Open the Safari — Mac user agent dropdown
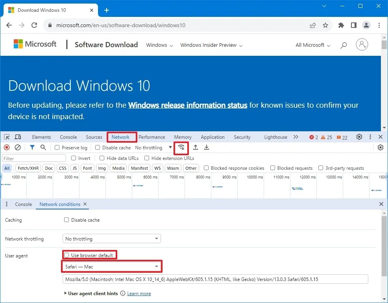The width and height of the screenshot is (388, 303). (x=111, y=266)
